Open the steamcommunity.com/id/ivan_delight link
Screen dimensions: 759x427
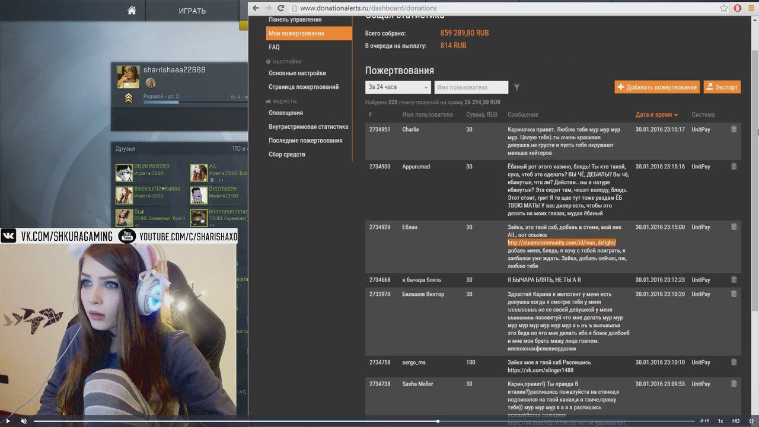click(562, 243)
